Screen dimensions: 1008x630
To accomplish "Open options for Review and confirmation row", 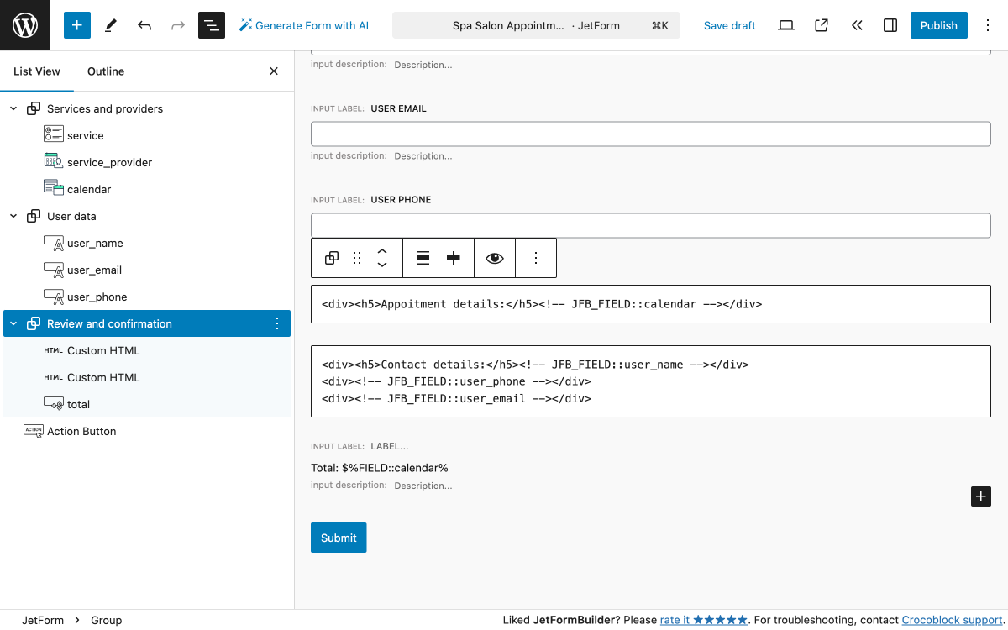I will (x=277, y=323).
